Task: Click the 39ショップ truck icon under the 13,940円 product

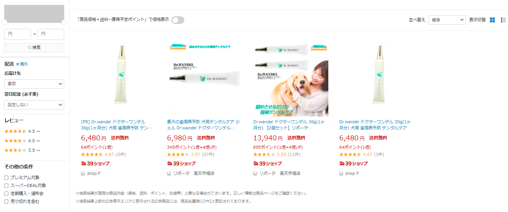Action: pos(256,163)
